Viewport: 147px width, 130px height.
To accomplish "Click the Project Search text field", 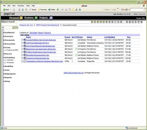I will [9, 24].
